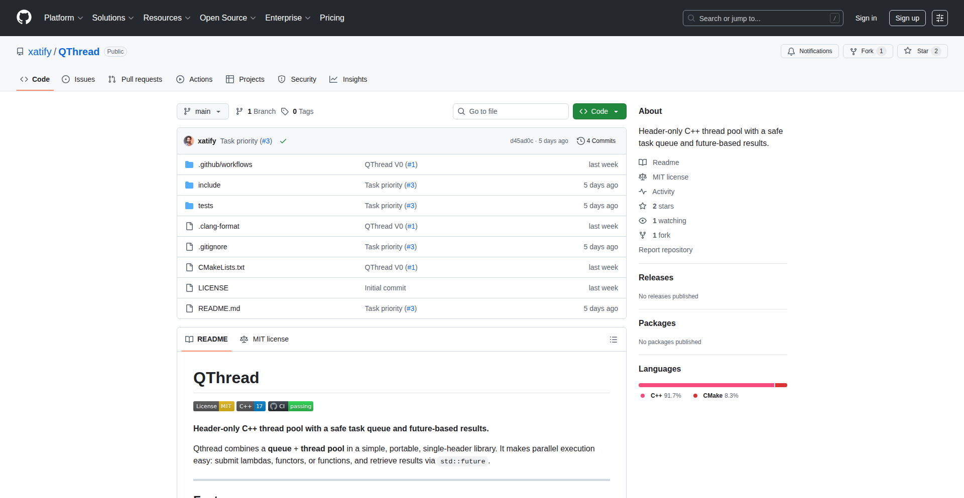Viewport: 964px width, 498px height.
Task: Open the Open Source menu
Action: pos(227,18)
